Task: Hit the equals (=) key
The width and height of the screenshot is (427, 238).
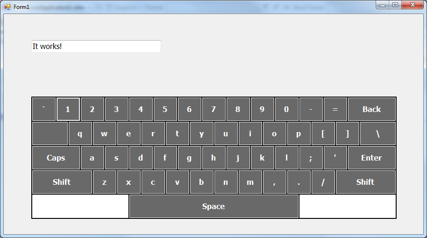Action: [x=335, y=109]
